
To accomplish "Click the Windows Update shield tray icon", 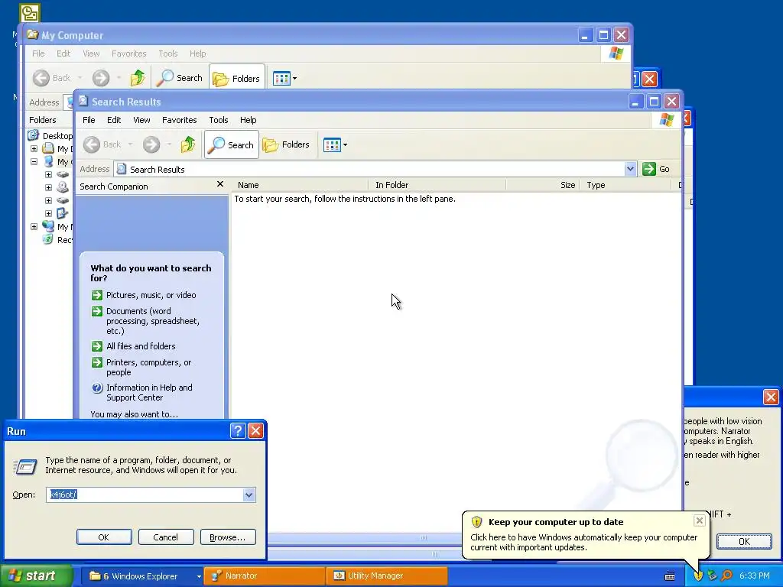I will point(698,576).
